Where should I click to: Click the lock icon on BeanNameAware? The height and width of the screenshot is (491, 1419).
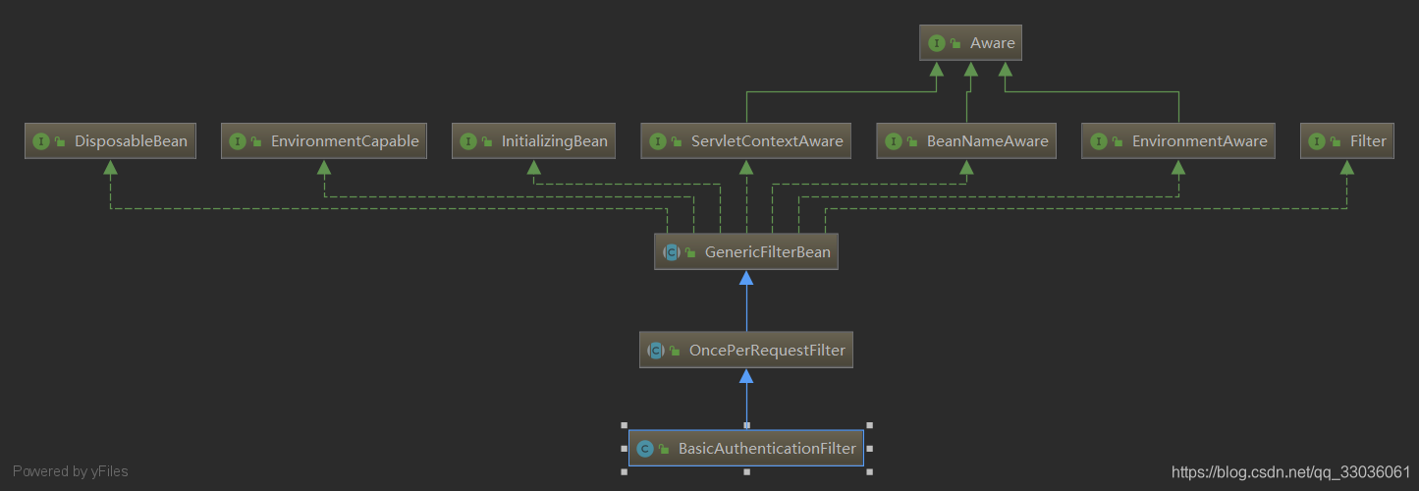[x=912, y=141]
